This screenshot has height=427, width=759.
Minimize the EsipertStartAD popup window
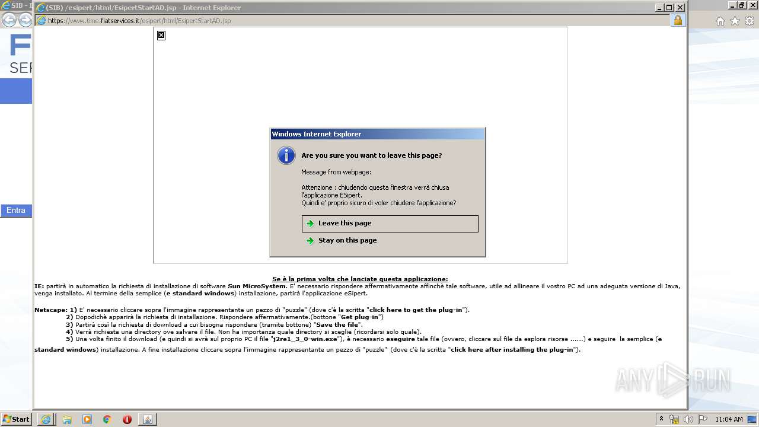point(659,8)
